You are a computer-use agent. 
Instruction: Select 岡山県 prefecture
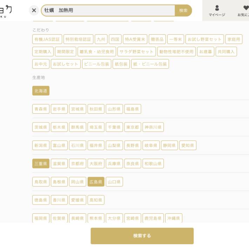[78, 182]
